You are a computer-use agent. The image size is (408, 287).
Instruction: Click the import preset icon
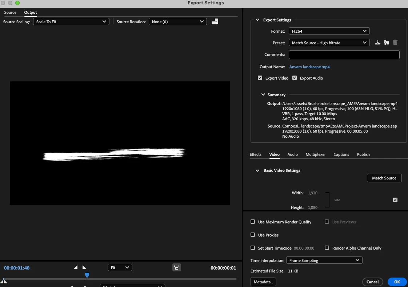pyautogui.click(x=387, y=43)
